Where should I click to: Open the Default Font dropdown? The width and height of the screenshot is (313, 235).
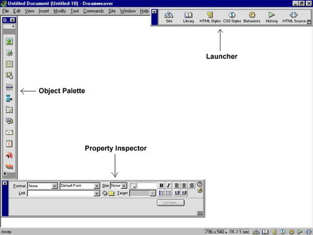click(79, 186)
